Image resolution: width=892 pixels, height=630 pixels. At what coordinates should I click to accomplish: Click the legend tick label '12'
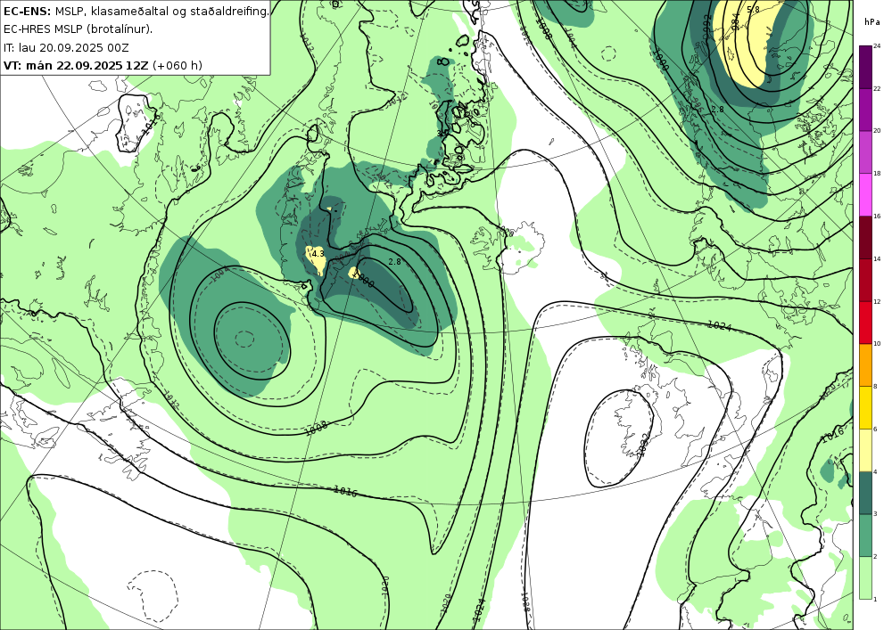click(x=877, y=301)
